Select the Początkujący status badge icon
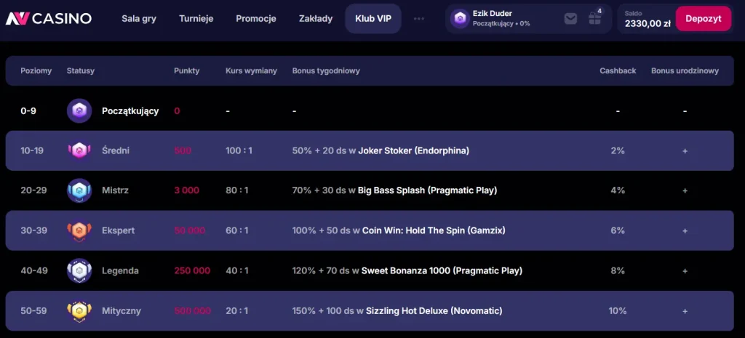The width and height of the screenshot is (745, 338). pos(79,110)
